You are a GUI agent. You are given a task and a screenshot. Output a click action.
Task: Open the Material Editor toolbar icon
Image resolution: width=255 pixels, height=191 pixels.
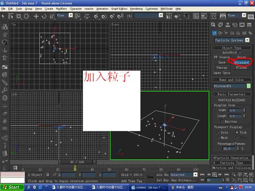tap(213, 16)
